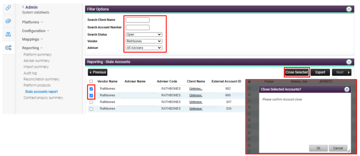
Task: Click the Close Selected button
Action: click(x=297, y=72)
